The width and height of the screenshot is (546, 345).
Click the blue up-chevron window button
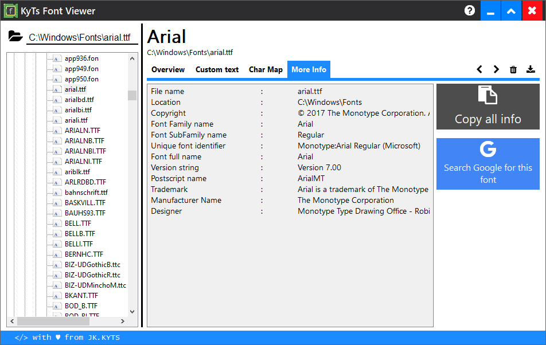pyautogui.click(x=511, y=10)
